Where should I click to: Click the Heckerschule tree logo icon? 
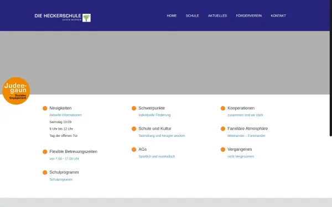[86, 18]
